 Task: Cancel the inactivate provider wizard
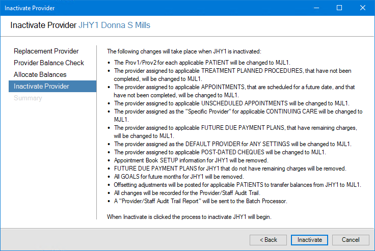[x=351, y=240]
